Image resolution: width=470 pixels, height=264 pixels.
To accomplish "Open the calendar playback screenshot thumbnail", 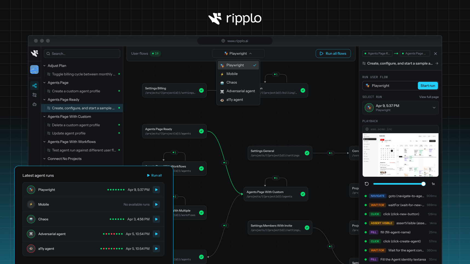I will [x=400, y=155].
